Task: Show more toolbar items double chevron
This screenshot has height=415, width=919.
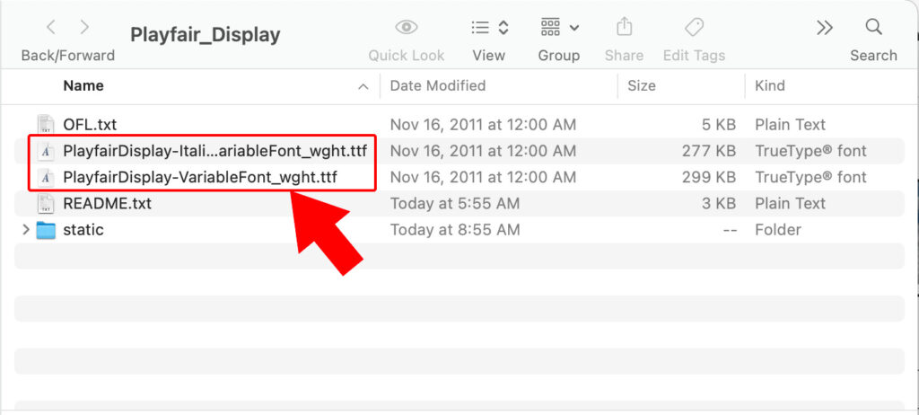Action: pos(825,28)
